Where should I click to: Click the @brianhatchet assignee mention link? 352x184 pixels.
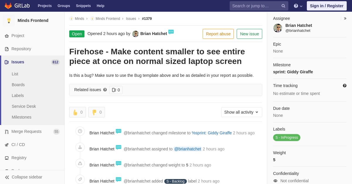(188, 149)
